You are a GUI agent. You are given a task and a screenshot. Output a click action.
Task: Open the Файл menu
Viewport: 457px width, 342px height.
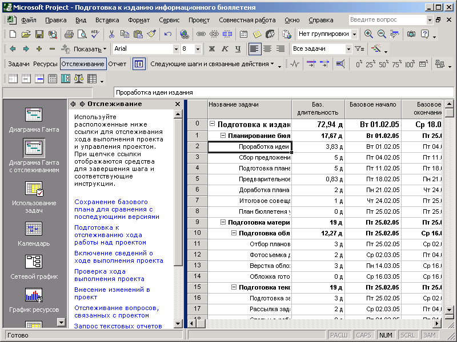tap(29, 20)
